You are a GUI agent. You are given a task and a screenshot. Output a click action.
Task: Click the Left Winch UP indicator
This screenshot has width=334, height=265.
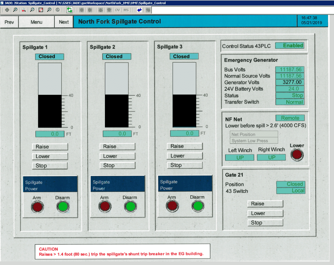point(240,158)
